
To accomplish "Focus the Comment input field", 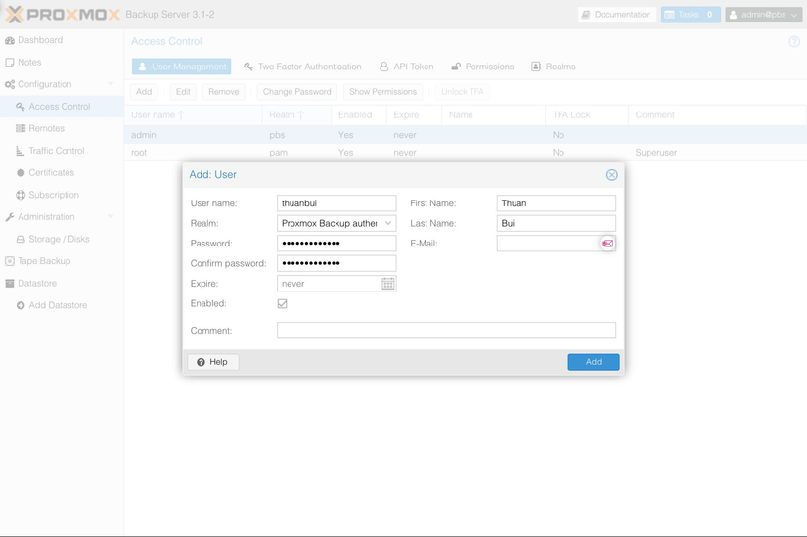I will pyautogui.click(x=446, y=330).
